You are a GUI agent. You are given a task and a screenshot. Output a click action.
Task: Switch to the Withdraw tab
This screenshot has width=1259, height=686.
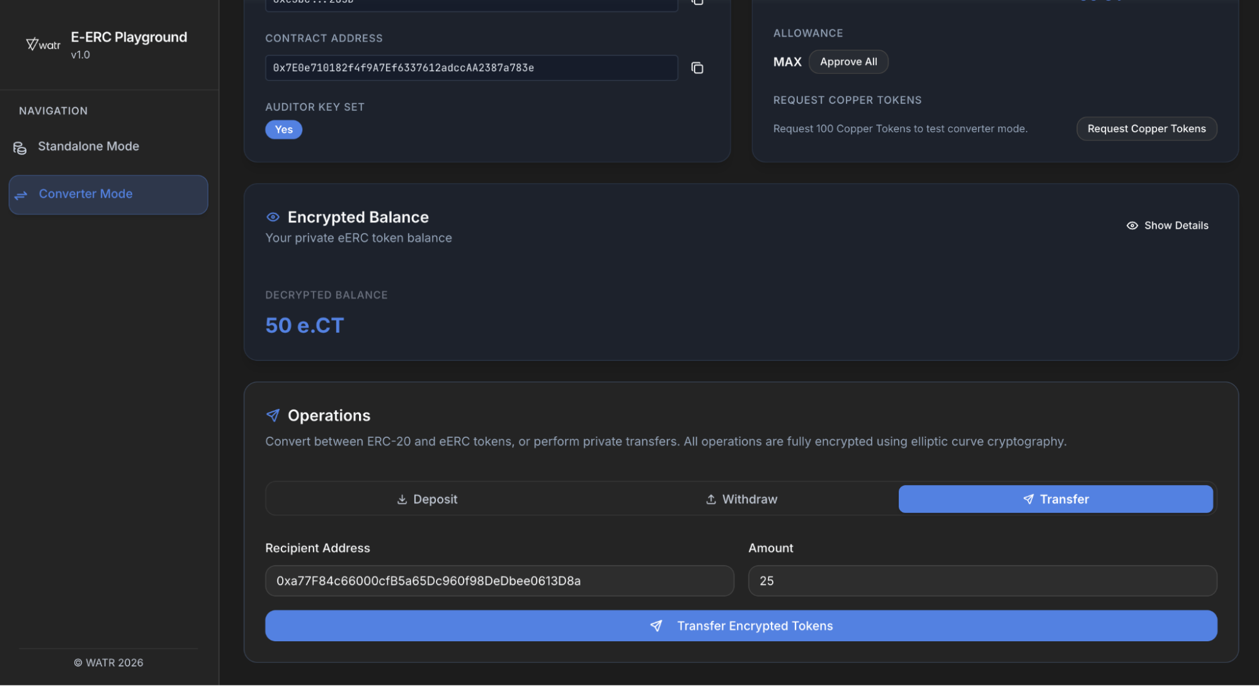point(741,500)
